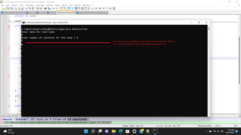241x135 pixels.
Task: Collapse the AllIndiciesProblem.java hits node
Action: point(1,122)
